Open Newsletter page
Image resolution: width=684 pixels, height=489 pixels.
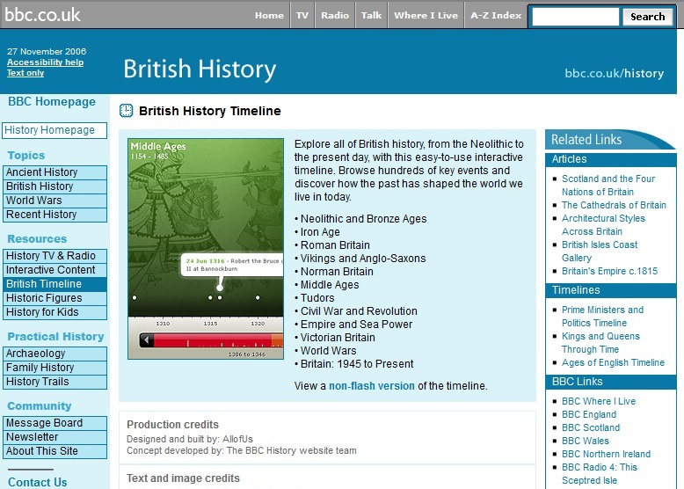[x=55, y=437]
